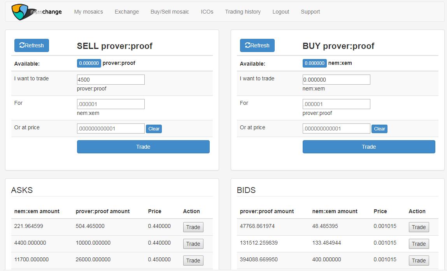Select bid nem:xem amount 400.000000
Screen dimensions: 447x271
[326, 259]
